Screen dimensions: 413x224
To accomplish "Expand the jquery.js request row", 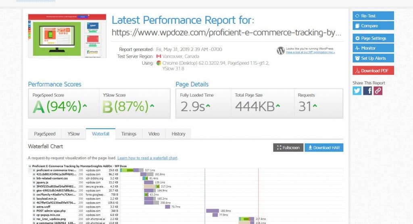I will coord(34,183).
